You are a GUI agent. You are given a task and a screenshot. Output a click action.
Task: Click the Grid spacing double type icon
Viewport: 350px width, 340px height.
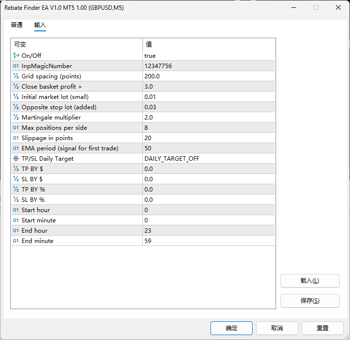point(16,76)
